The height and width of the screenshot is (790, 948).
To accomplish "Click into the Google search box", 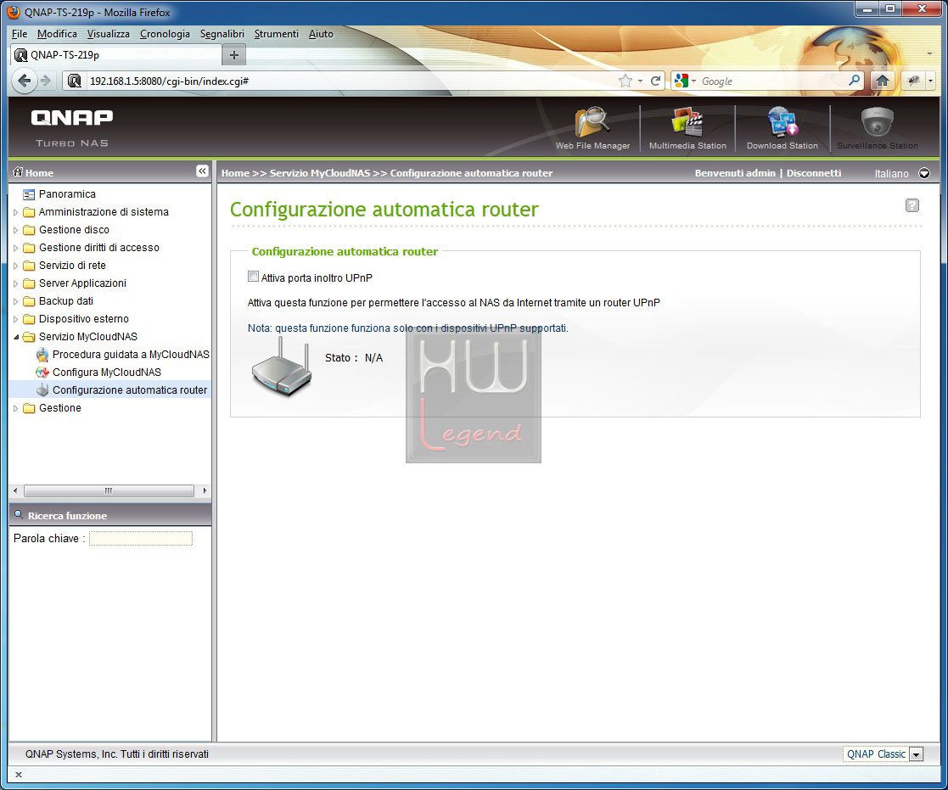I will (772, 81).
